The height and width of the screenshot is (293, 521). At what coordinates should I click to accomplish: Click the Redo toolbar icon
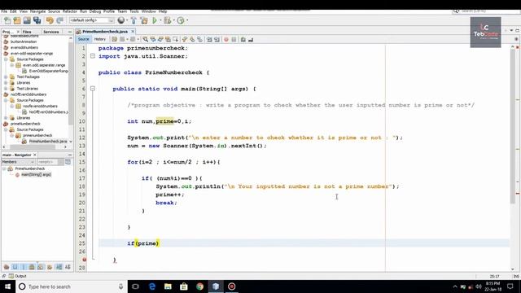tap(59, 20)
